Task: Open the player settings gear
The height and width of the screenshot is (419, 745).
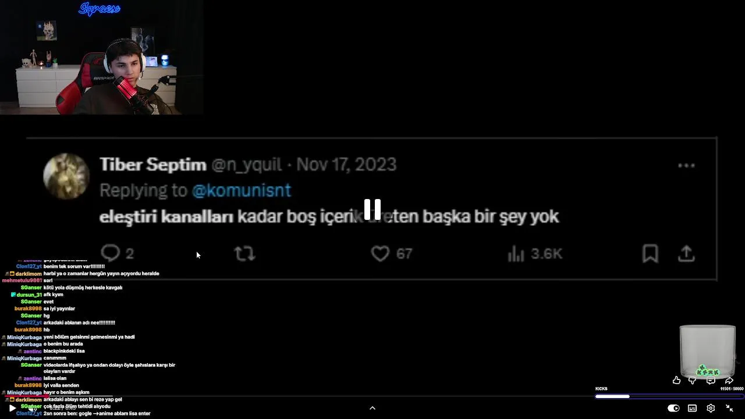Action: 711,409
